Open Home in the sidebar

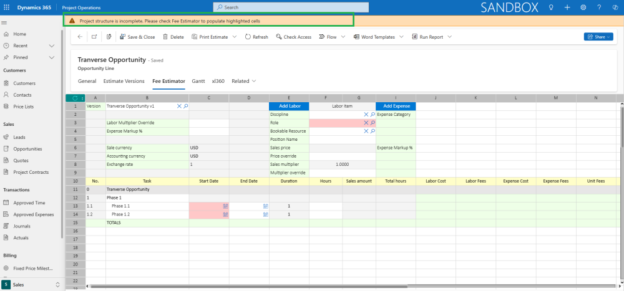pos(19,34)
